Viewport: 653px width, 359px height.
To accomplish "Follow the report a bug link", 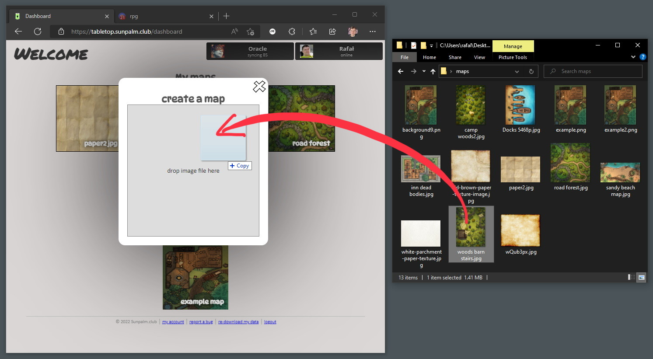I will tap(201, 322).
